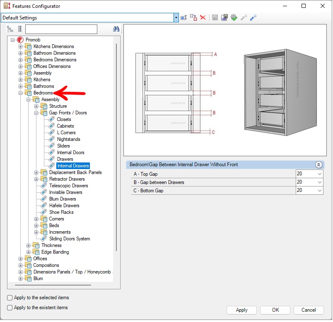Click the Kitchens Dimensions folder icon

pyautogui.click(x=28, y=46)
